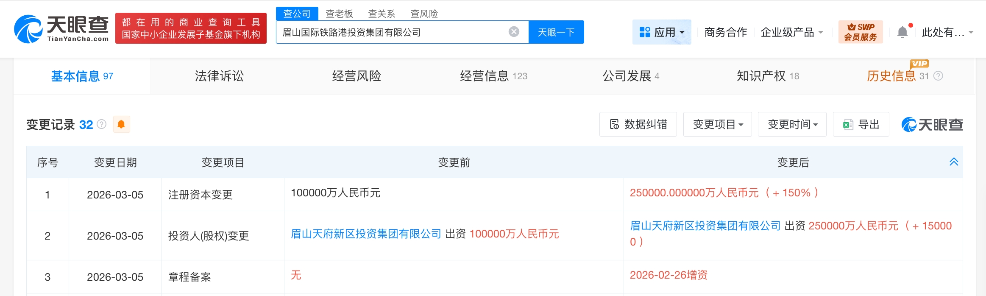Viewport: 986px width, 296px height.
Task: Click the 导出 export button
Action: point(861,124)
